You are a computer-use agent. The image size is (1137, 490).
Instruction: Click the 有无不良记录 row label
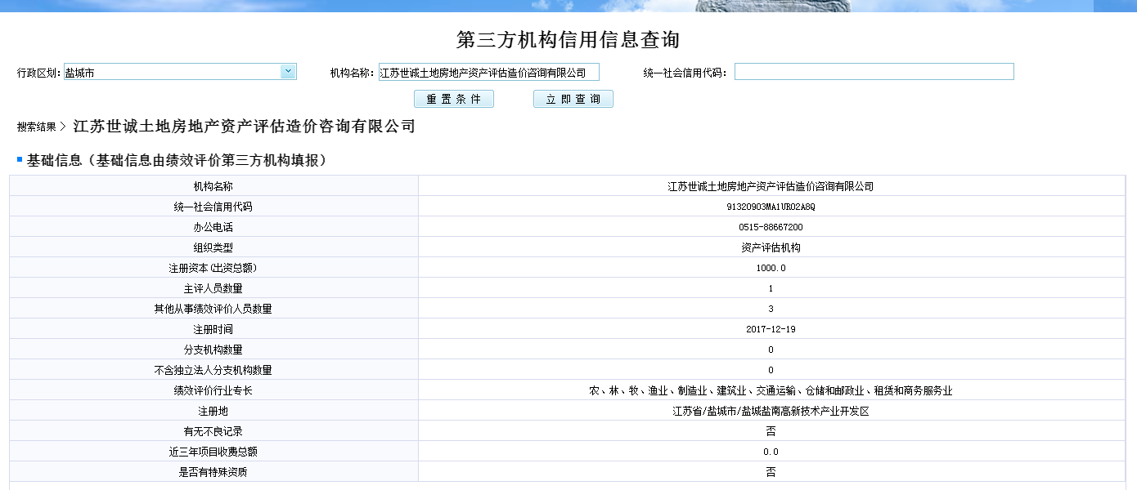pos(213,431)
